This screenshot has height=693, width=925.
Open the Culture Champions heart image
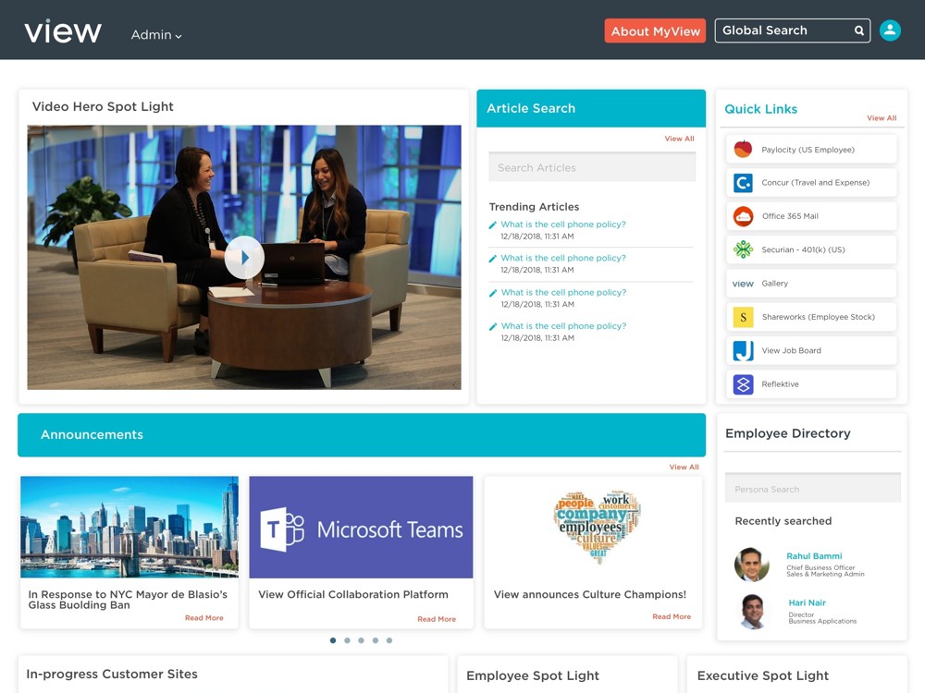pyautogui.click(x=597, y=527)
